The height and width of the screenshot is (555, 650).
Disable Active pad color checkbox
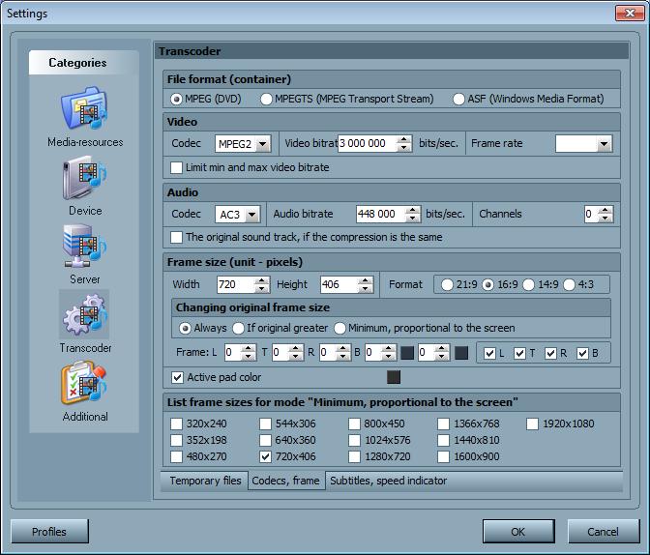point(177,377)
